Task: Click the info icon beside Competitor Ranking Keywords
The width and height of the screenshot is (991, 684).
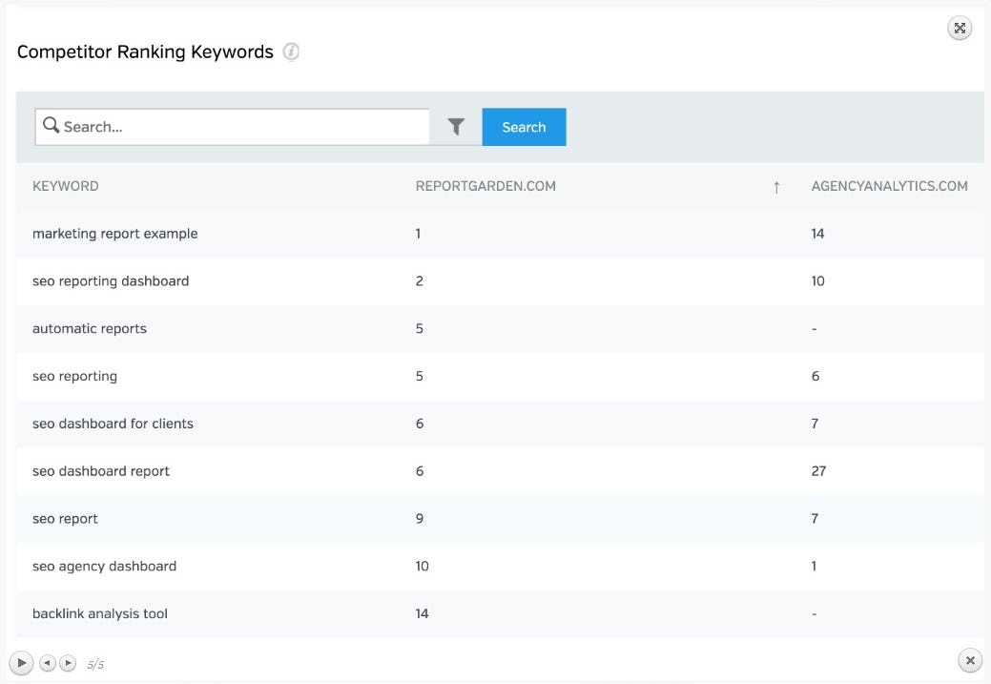Action: tap(291, 52)
